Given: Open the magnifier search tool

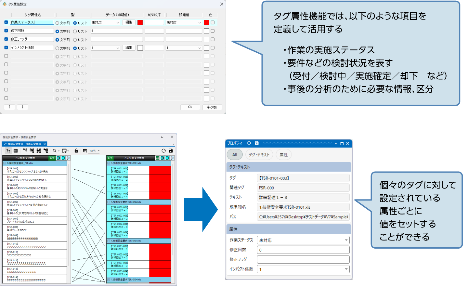Looking at the screenshot, I should (55, 151).
